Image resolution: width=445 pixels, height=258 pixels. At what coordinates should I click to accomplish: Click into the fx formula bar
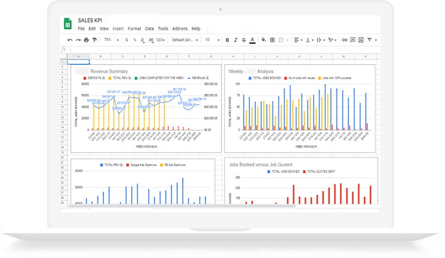(224, 50)
